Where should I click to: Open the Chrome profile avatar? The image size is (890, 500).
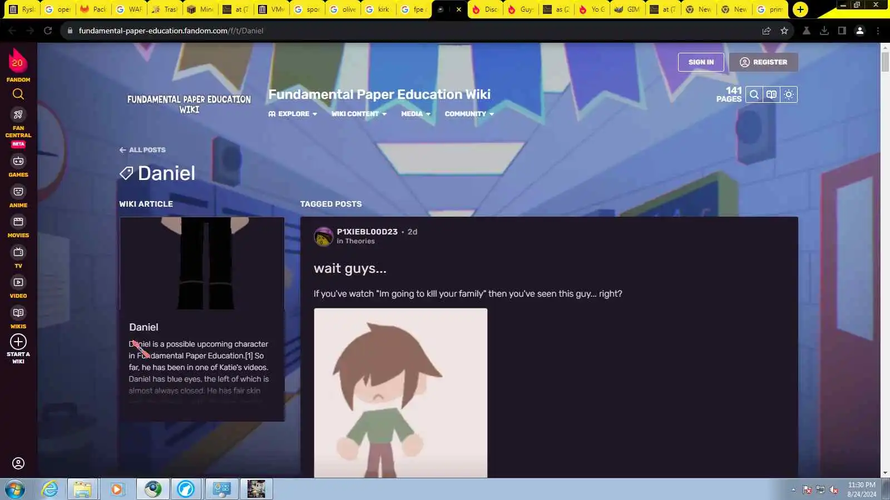pos(860,31)
